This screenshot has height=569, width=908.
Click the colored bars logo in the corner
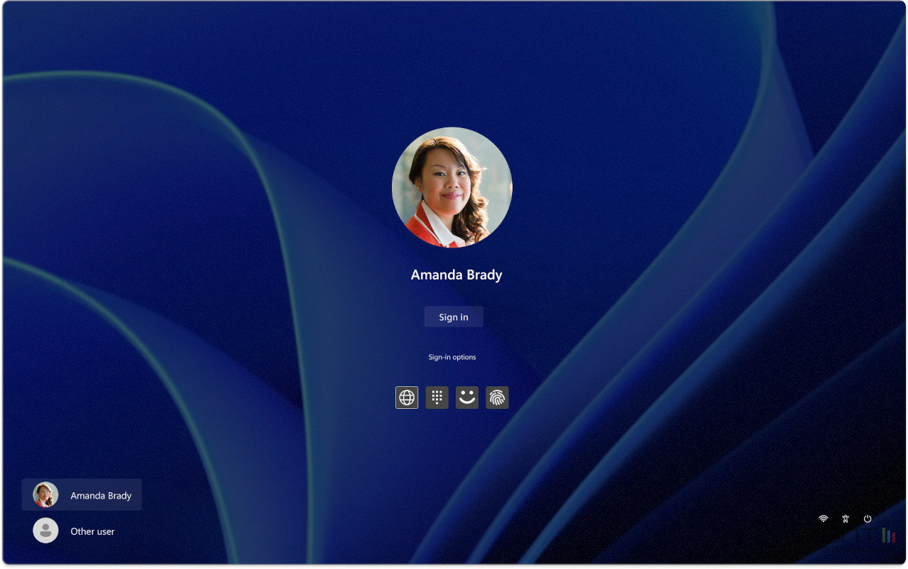(888, 536)
